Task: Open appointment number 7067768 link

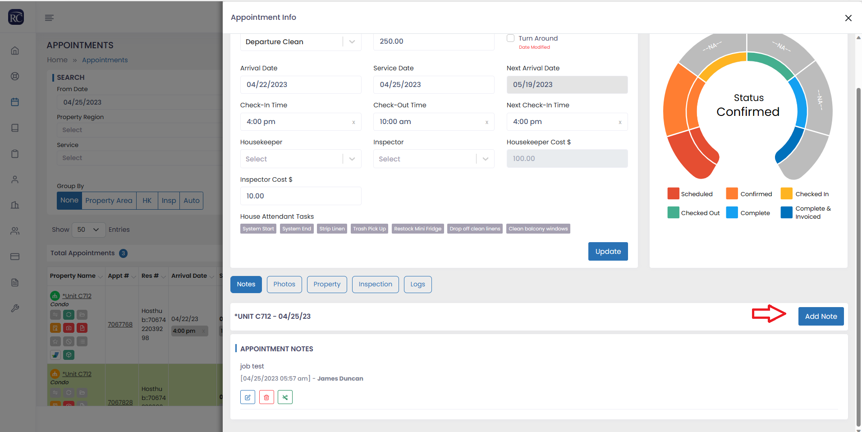Action: point(120,324)
